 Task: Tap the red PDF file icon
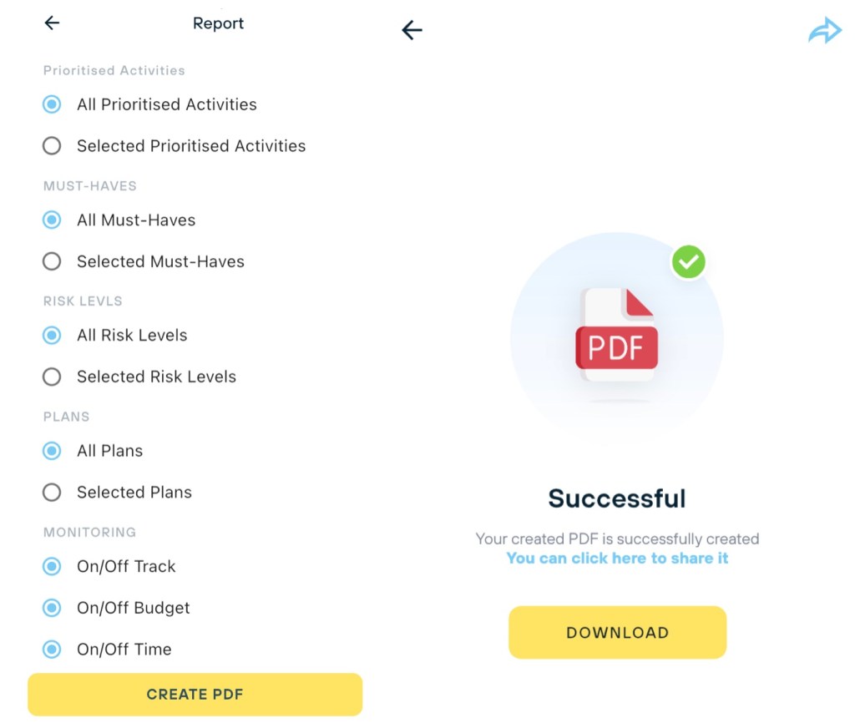click(x=617, y=336)
